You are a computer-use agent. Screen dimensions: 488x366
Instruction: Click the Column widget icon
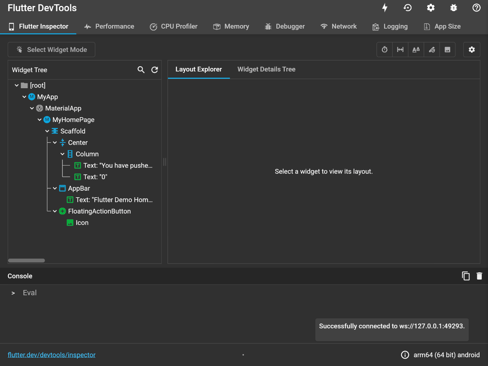[x=70, y=154]
